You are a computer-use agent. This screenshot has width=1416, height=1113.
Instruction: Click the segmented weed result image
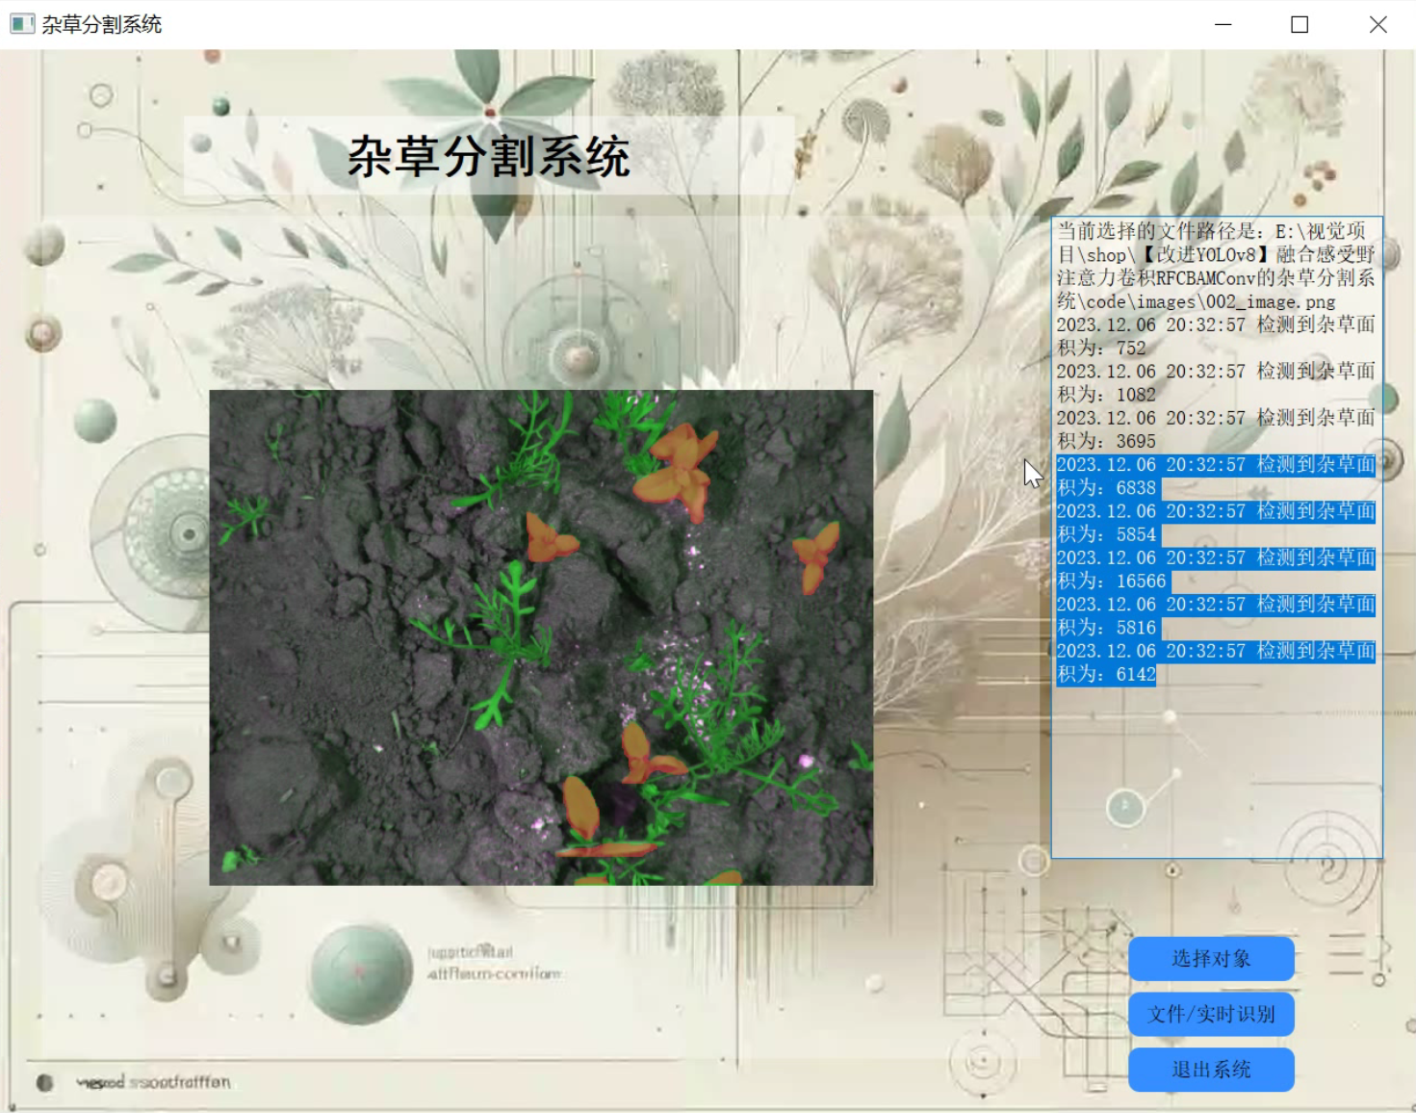541,637
